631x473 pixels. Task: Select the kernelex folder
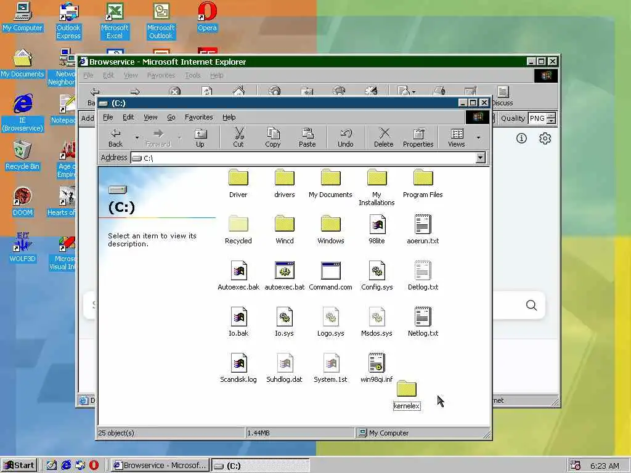click(407, 395)
